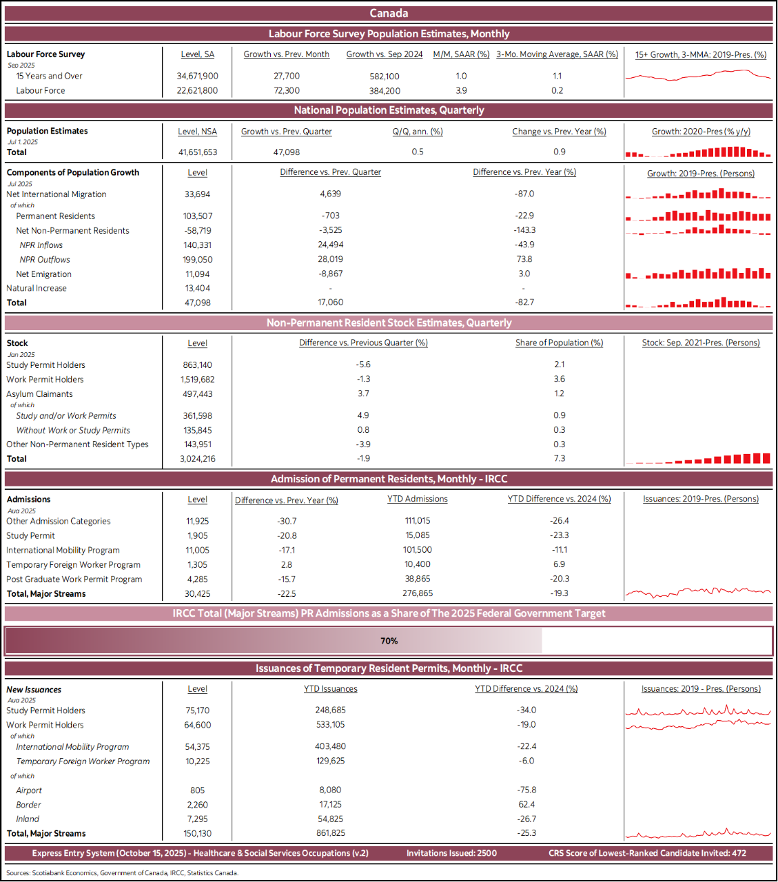The height and width of the screenshot is (882, 778).
Task: Click the YTD Admissions column heading
Action: (417, 499)
